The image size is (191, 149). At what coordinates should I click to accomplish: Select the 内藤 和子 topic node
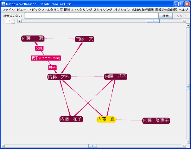[71, 119]
